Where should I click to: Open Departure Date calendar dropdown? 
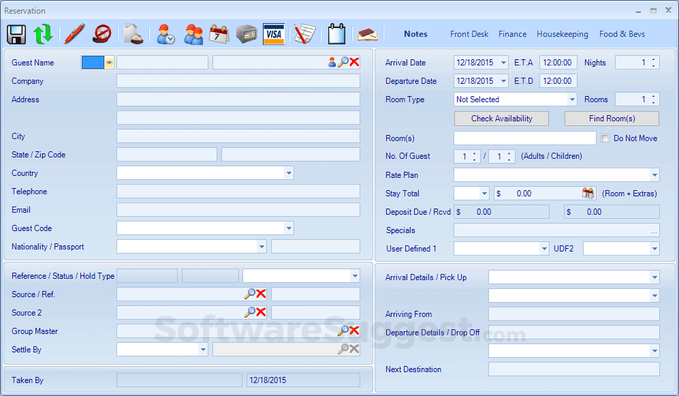tap(503, 81)
